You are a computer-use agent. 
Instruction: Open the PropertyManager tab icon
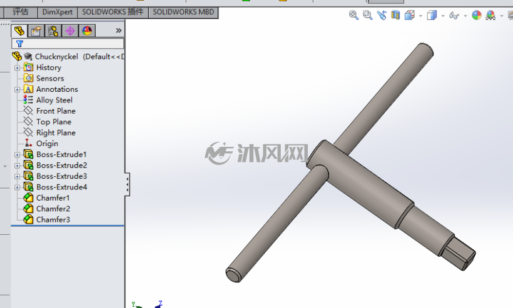point(36,31)
